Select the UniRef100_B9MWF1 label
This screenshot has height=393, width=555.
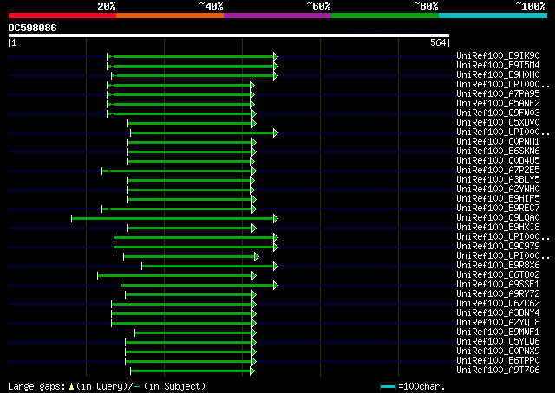498,332
